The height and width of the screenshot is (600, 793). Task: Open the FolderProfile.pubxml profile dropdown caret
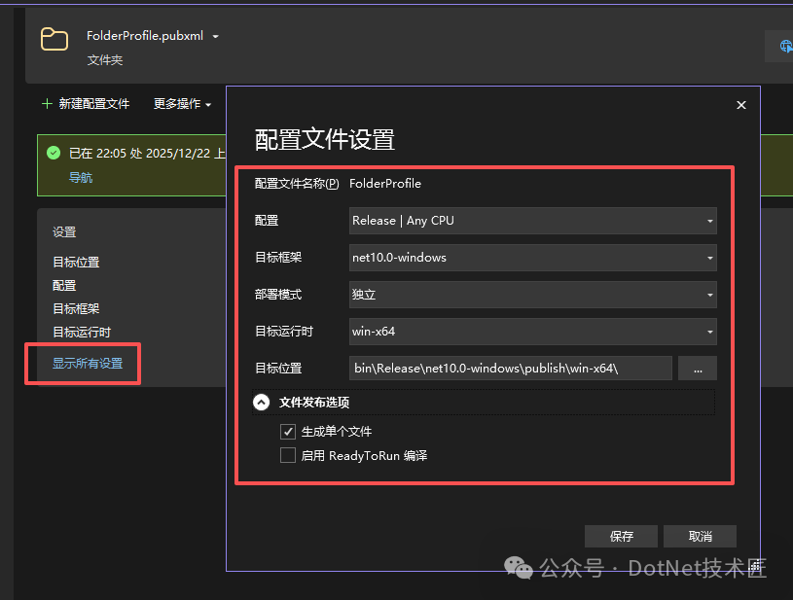[216, 35]
